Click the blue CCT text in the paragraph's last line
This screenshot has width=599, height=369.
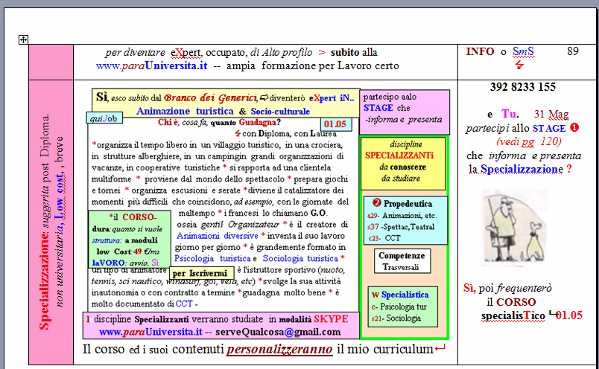point(184,304)
